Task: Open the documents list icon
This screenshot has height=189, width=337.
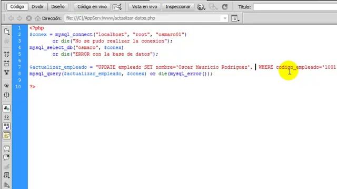Action: [x=7, y=31]
